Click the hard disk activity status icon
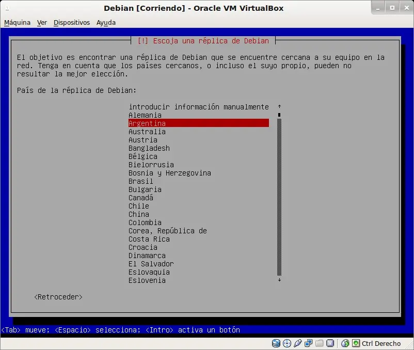Screen dimensions: 414x350 (x=276, y=343)
